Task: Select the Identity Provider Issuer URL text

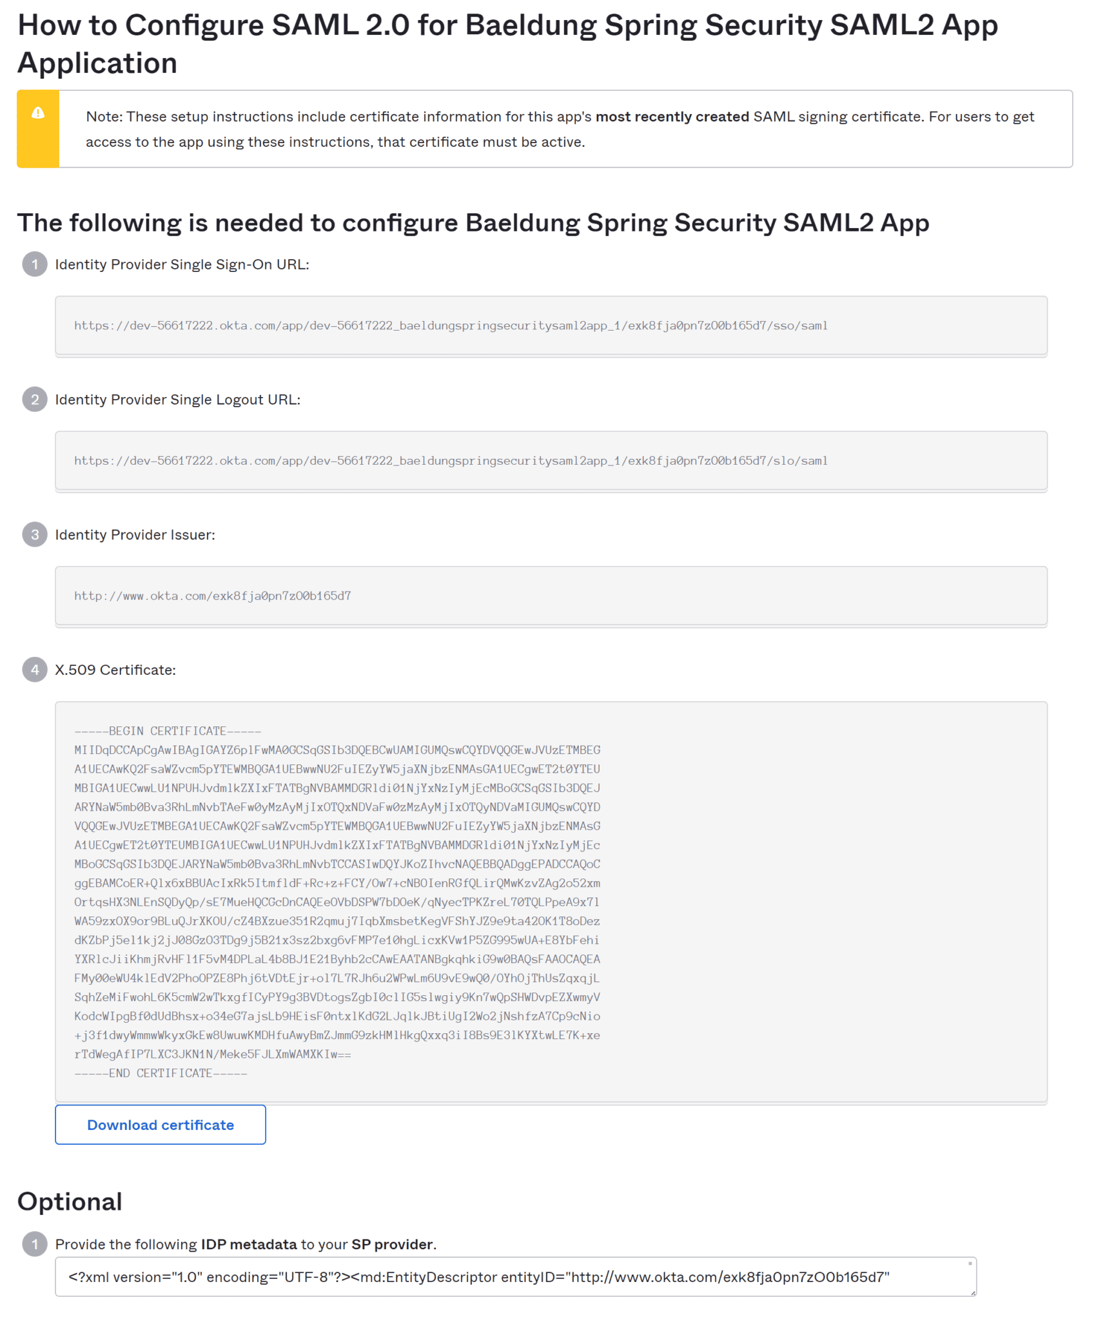Action: point(213,596)
